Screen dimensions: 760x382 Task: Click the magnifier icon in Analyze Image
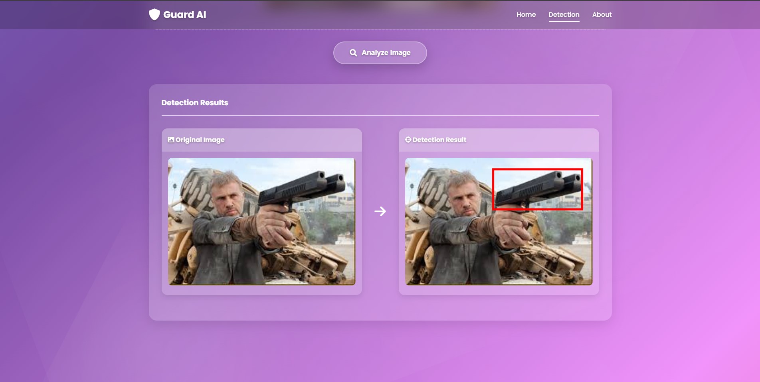353,53
